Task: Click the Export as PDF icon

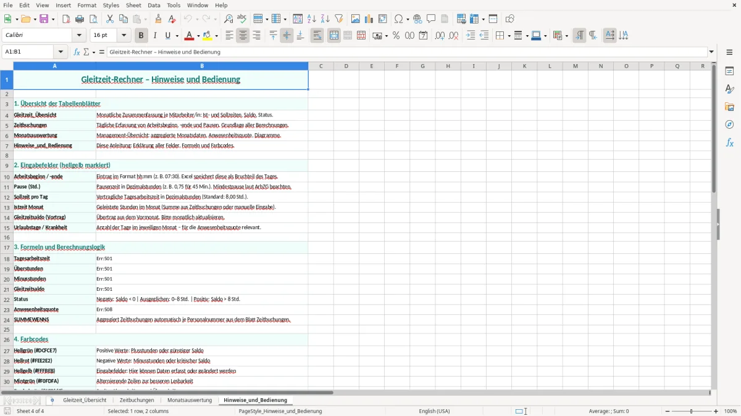Action: [66, 19]
